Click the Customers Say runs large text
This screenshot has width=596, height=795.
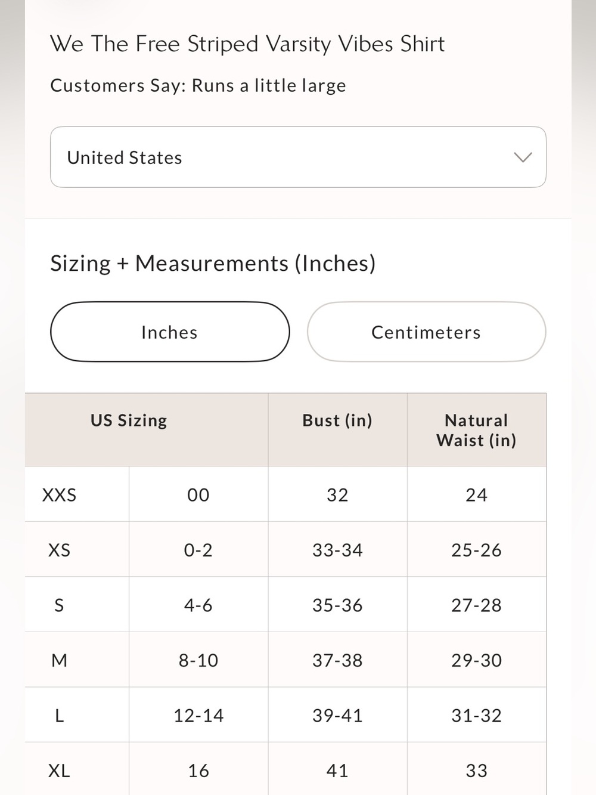pyautogui.click(x=198, y=86)
